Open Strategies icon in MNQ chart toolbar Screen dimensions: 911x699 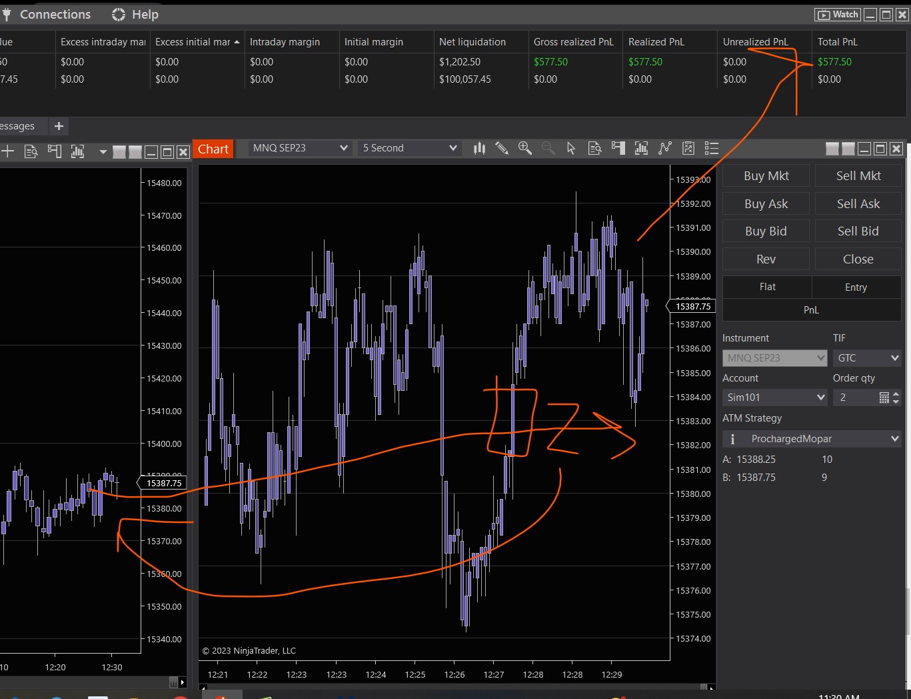(x=664, y=148)
